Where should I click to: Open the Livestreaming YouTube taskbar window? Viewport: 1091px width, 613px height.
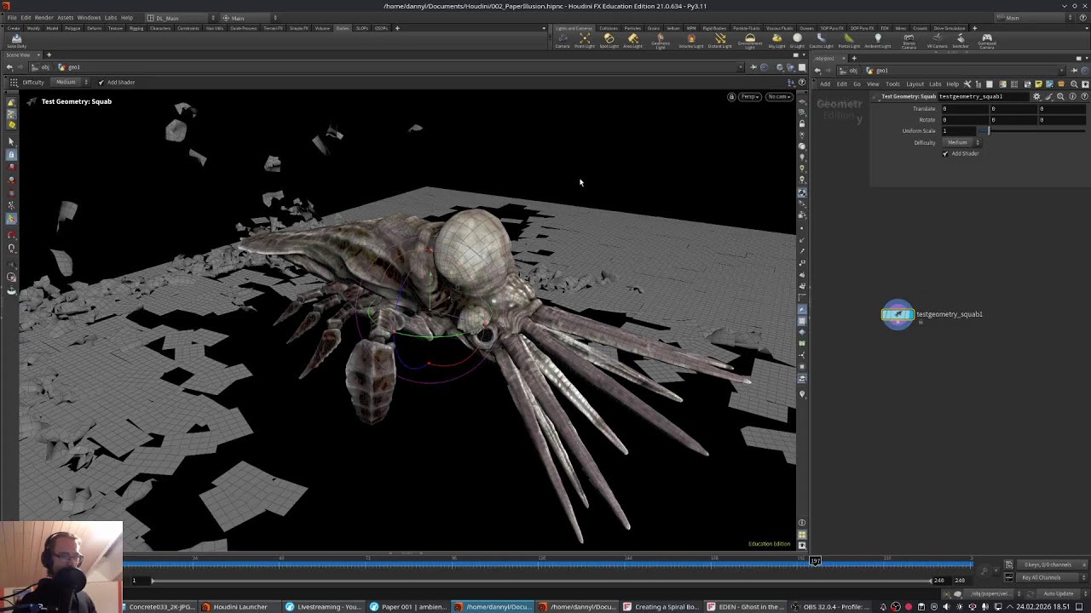pyautogui.click(x=324, y=607)
